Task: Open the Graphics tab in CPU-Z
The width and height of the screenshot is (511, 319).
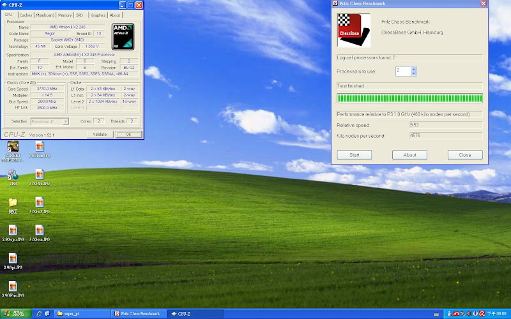Action: click(98, 15)
